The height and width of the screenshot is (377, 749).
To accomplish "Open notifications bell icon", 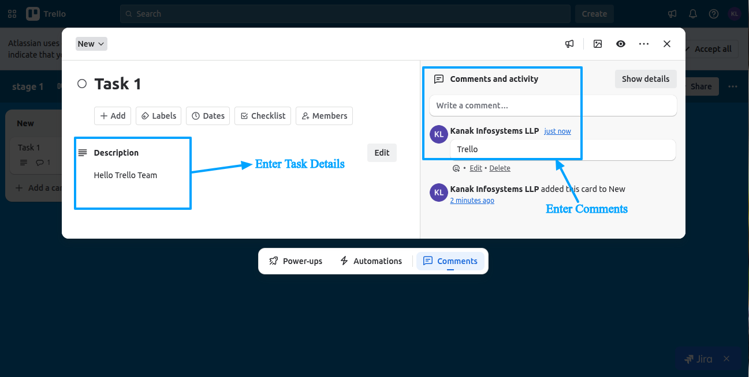I will click(x=693, y=14).
